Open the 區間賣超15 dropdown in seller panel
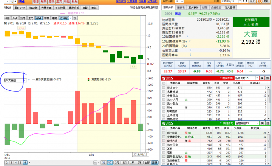The image size is (272, 166). click(258, 123)
